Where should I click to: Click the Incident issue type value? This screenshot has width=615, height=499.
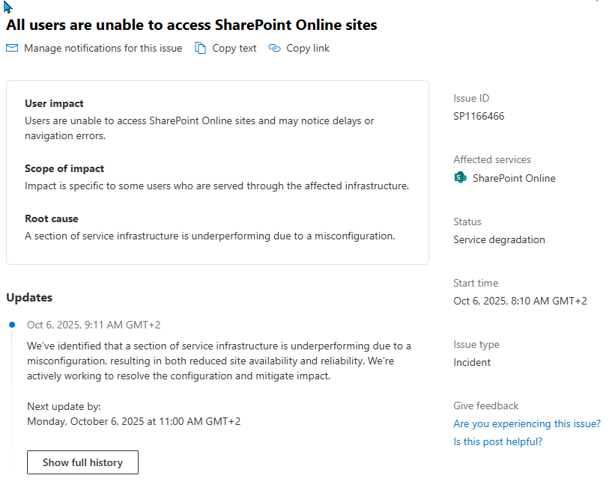pos(472,362)
